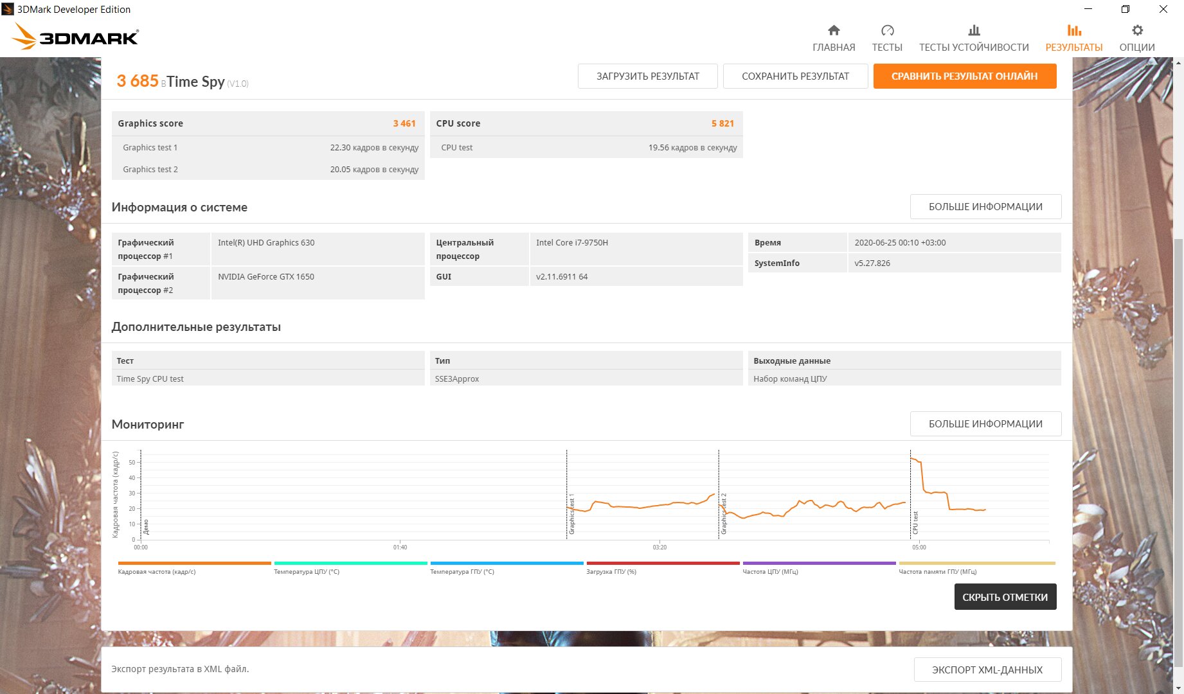Click 22.30 кадров в секунду value

point(374,147)
